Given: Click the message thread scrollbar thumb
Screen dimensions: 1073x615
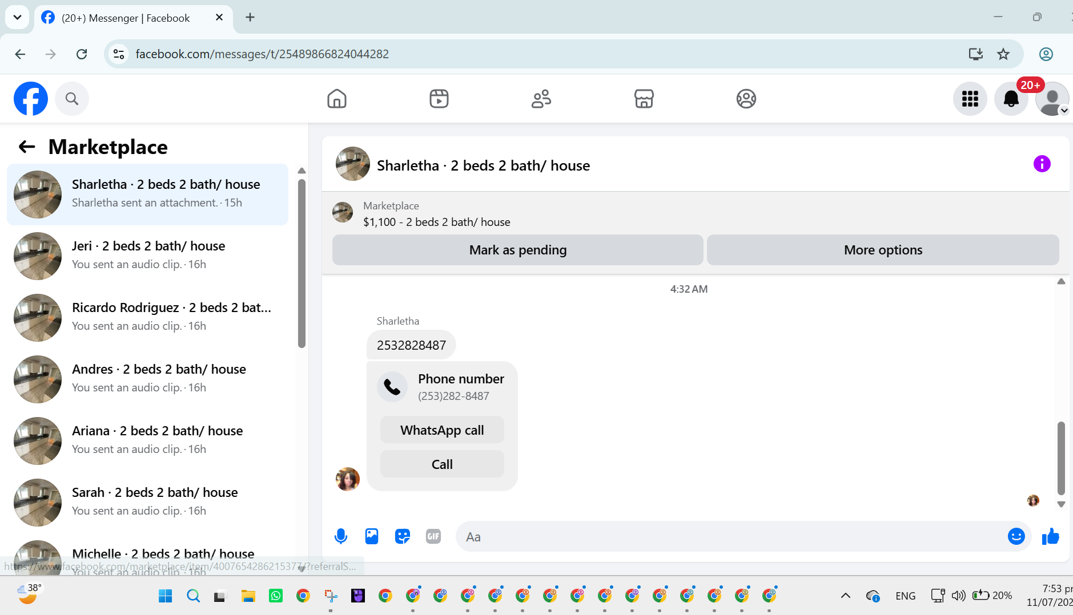Looking at the screenshot, I should point(1061,458).
